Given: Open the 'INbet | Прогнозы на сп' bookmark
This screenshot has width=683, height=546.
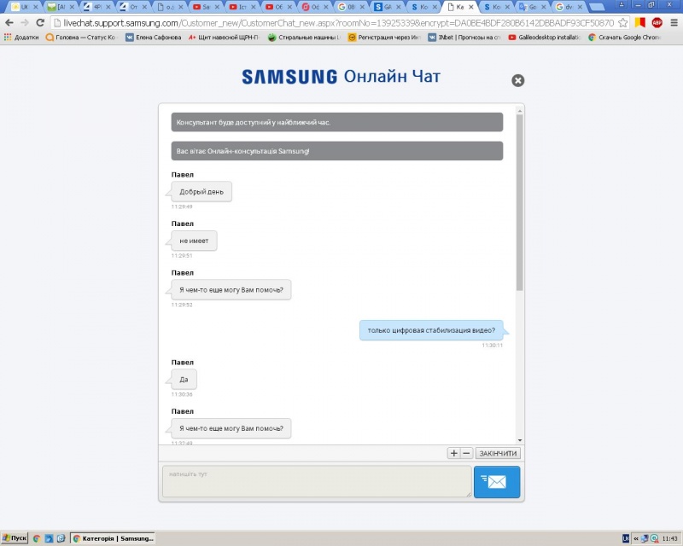Looking at the screenshot, I should 464,38.
